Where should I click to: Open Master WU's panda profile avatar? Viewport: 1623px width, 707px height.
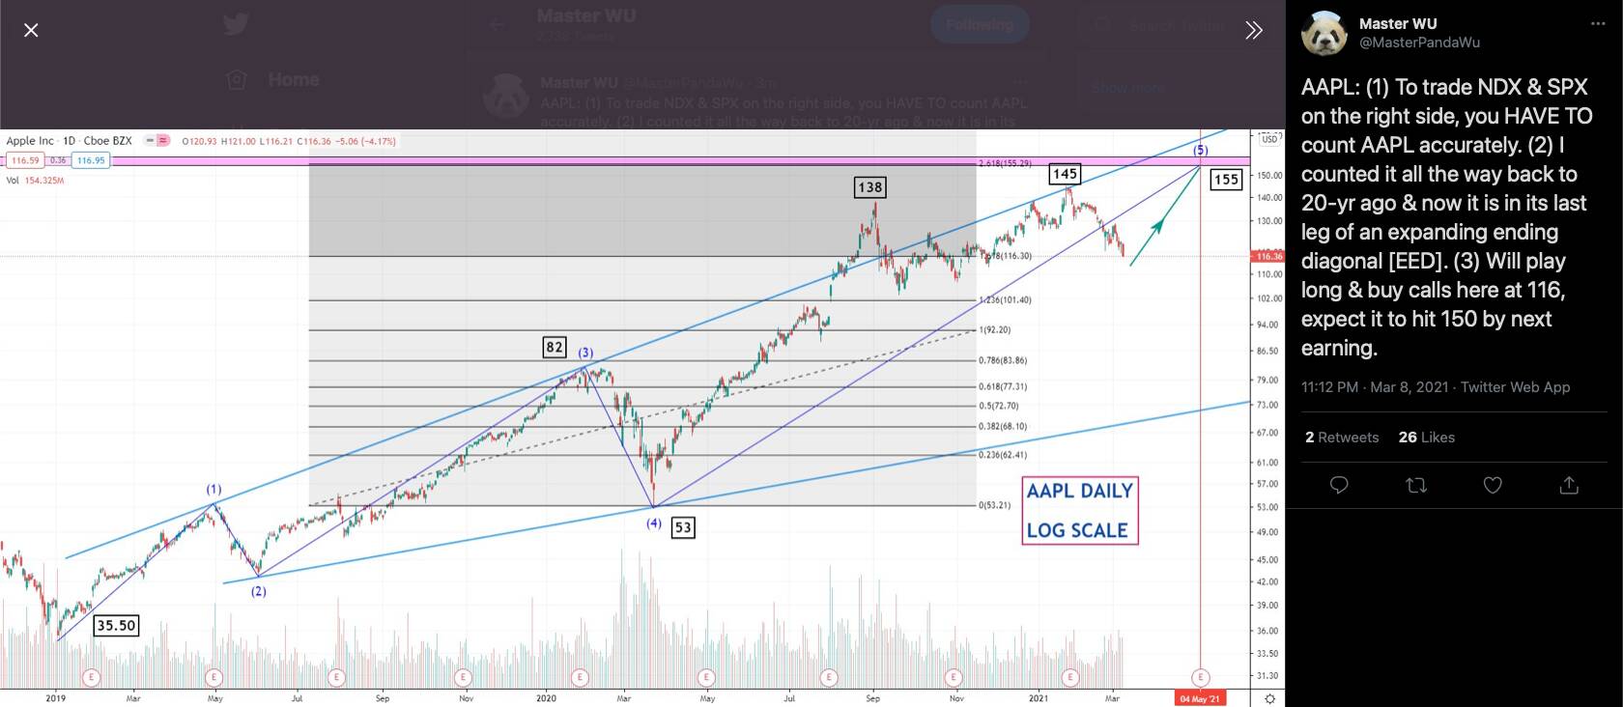1324,33
